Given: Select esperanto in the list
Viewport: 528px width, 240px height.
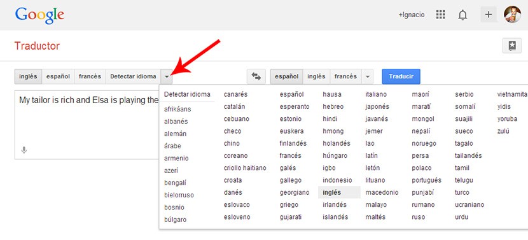Looking at the screenshot, I should [295, 106].
